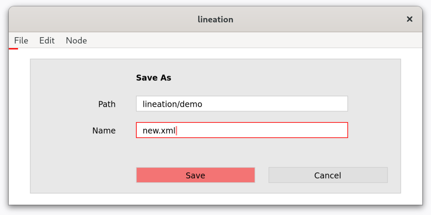Click the Save As heading
Viewport: 431px width, 215px height.
[153, 78]
